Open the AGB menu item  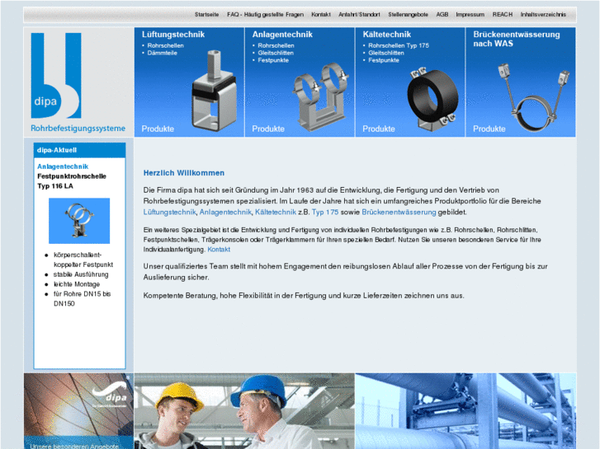[442, 15]
